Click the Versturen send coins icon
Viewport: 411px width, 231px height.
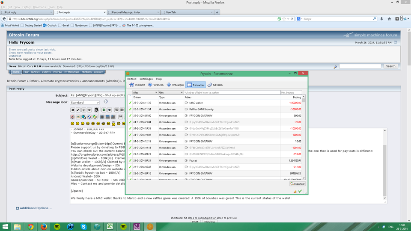pos(156,85)
